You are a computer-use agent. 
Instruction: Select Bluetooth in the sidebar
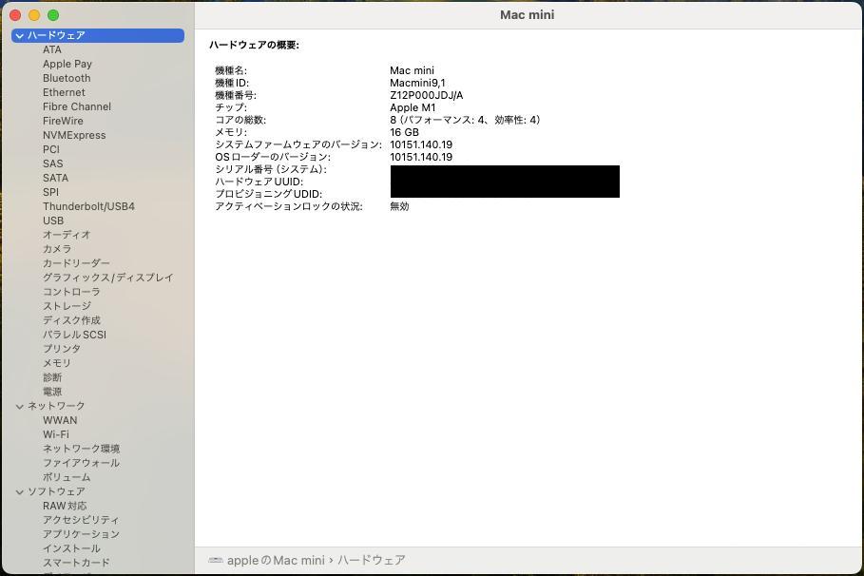pos(67,78)
